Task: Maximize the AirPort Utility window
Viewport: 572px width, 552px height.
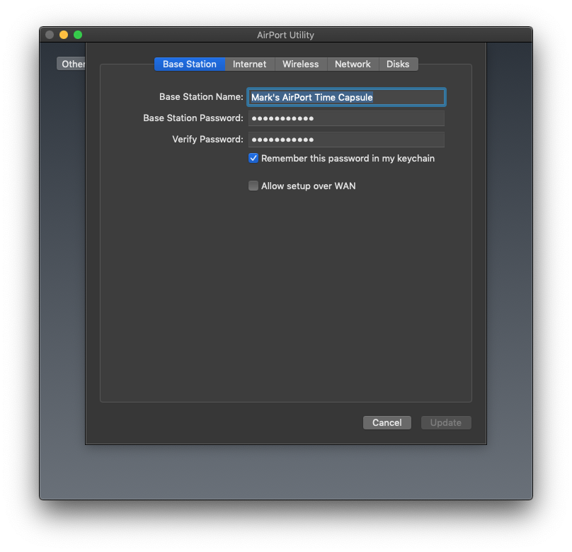Action: (x=78, y=35)
